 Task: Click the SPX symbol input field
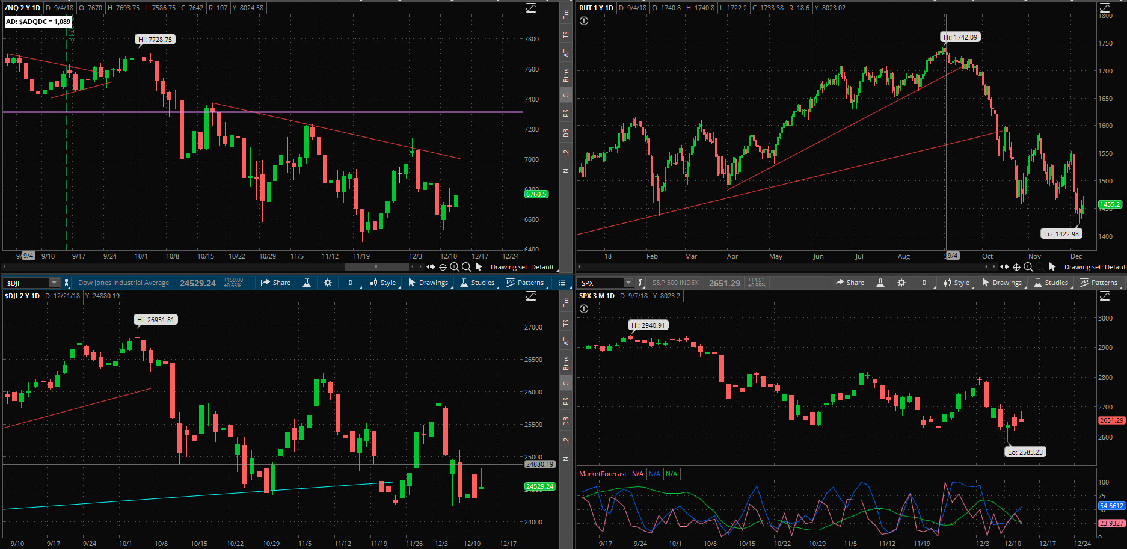pos(600,283)
